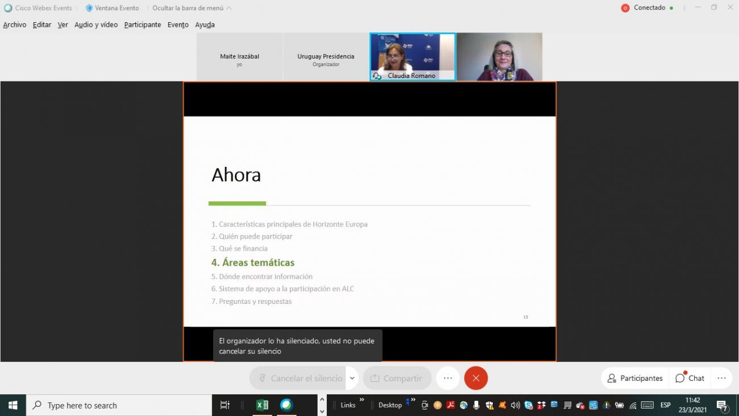Click Skype tray icon
Screen dimensions: 739x416
(x=529, y=405)
